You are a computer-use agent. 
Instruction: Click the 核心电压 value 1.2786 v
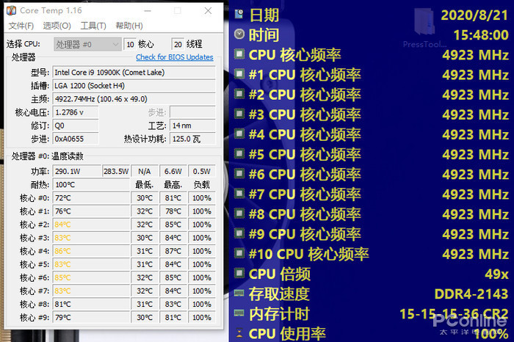(x=76, y=112)
